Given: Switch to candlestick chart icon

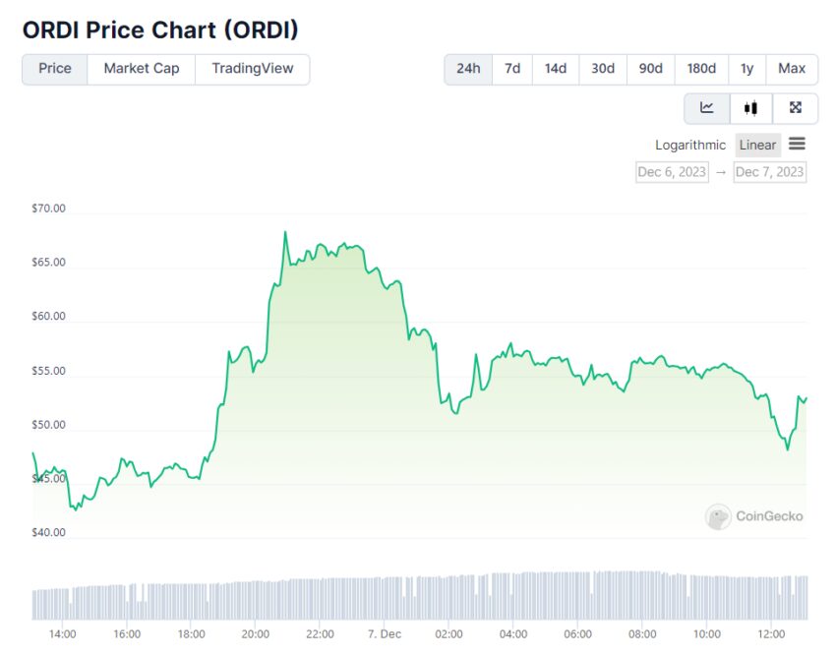Looking at the screenshot, I should coord(750,108).
